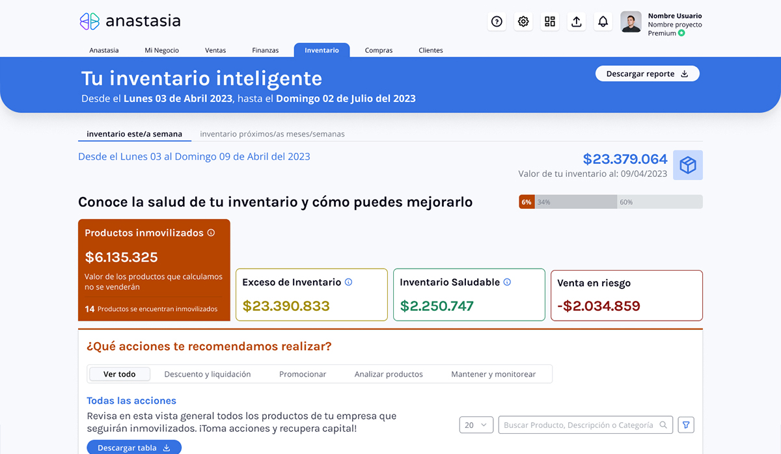Click '14 Productos se encuentran inmovilizados' text
The width and height of the screenshot is (781, 454).
pyautogui.click(x=151, y=309)
